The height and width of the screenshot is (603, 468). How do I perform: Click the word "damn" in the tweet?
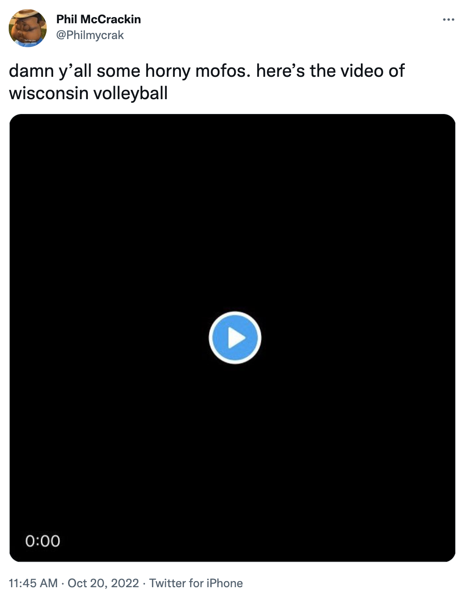point(31,71)
